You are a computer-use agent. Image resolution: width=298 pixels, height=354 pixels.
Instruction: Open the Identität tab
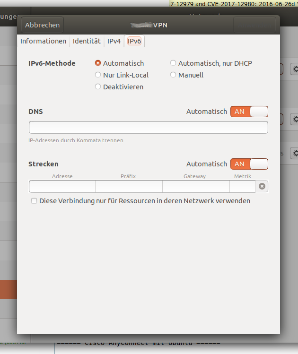tap(87, 41)
